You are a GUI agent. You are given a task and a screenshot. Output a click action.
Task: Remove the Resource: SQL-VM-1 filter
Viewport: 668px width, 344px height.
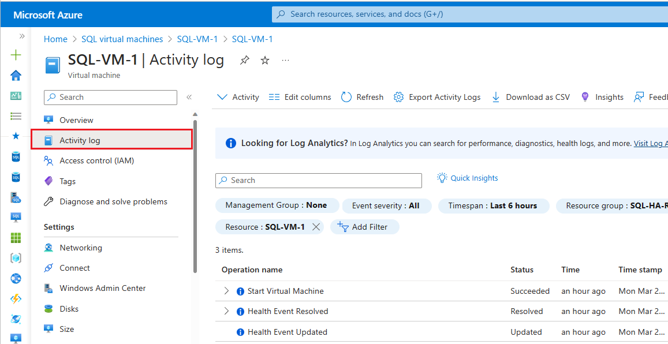(315, 227)
